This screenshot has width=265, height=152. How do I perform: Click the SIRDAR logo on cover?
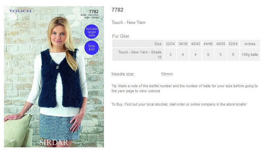[54, 143]
